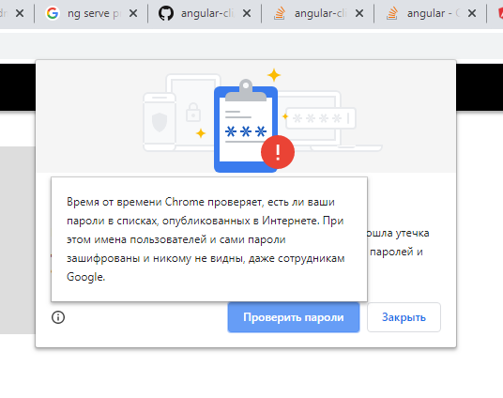Viewport: 503px width, 398px height.
Task: Click the Проверить пароли button
Action: pyautogui.click(x=294, y=317)
